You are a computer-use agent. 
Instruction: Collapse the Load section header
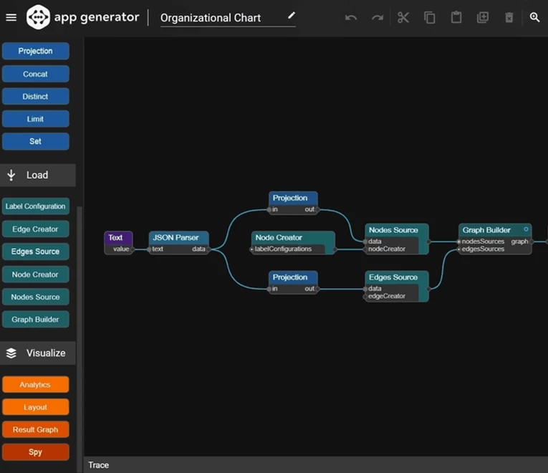click(37, 175)
